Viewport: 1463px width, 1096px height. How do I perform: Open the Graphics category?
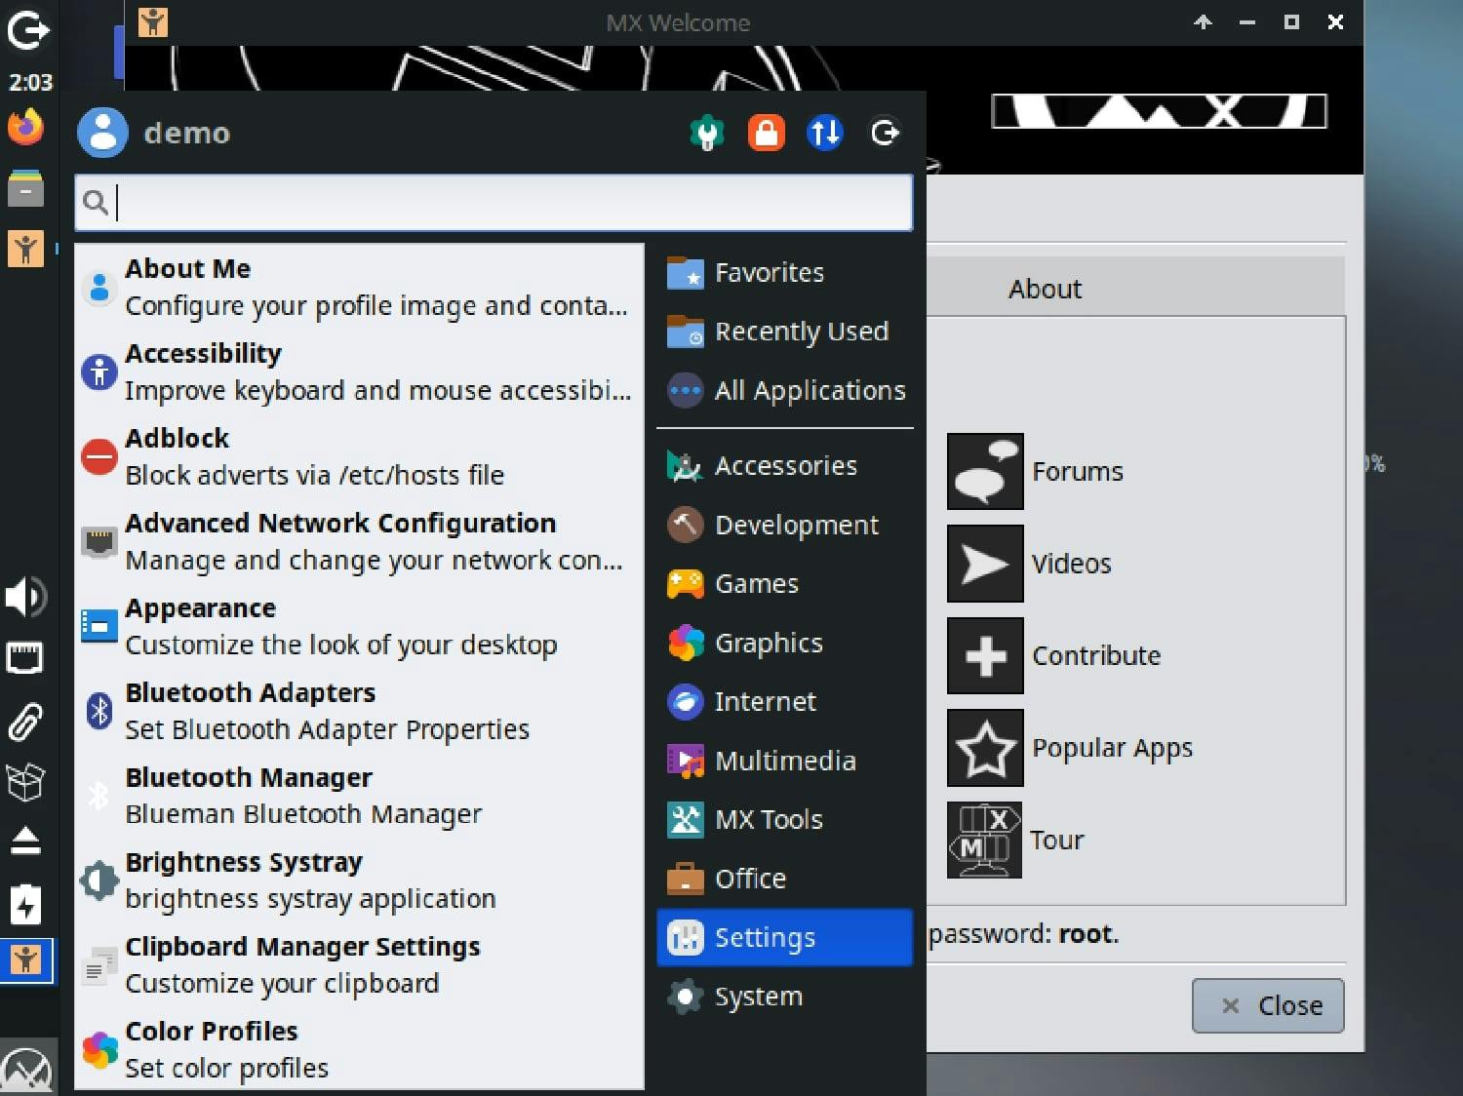(x=785, y=643)
